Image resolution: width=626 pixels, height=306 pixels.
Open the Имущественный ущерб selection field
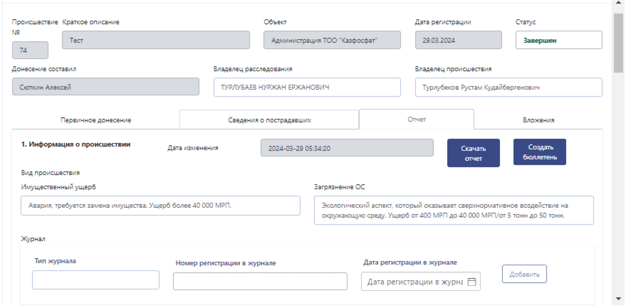[x=160, y=205]
